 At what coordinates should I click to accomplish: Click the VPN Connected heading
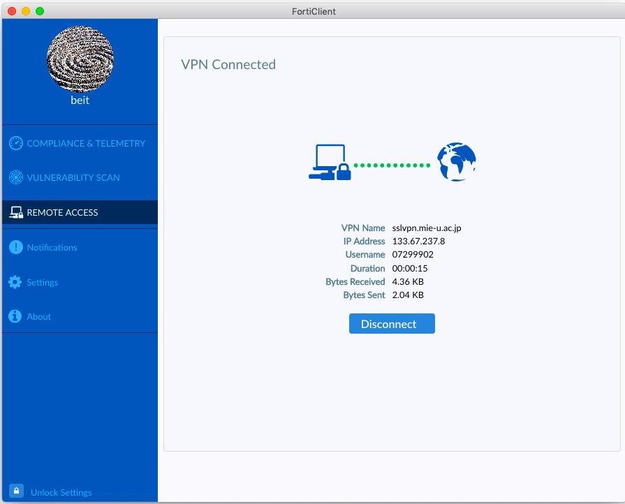click(x=228, y=64)
